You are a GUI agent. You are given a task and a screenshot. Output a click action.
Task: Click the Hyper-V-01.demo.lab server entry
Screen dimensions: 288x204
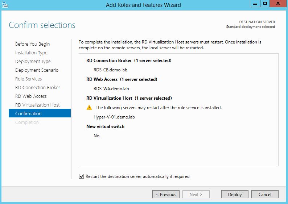click(111, 117)
